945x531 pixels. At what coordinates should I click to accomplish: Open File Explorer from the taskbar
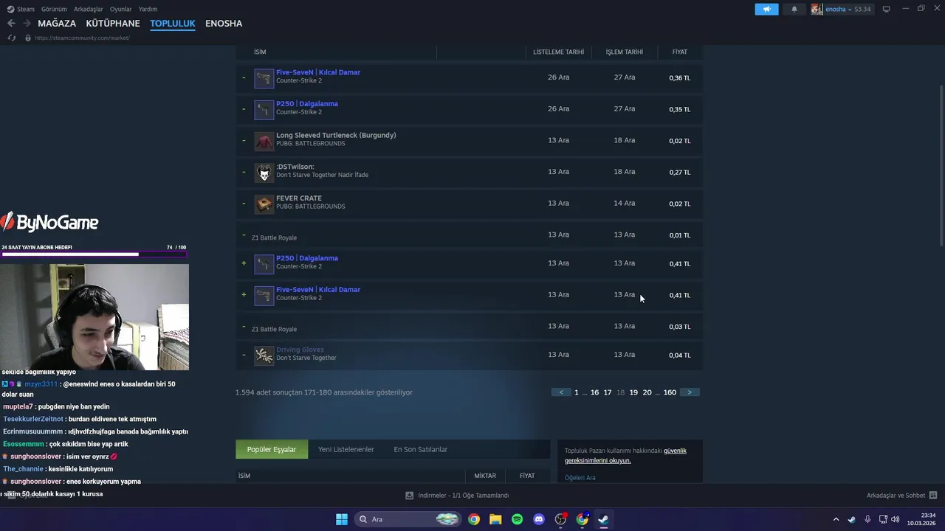[495, 519]
